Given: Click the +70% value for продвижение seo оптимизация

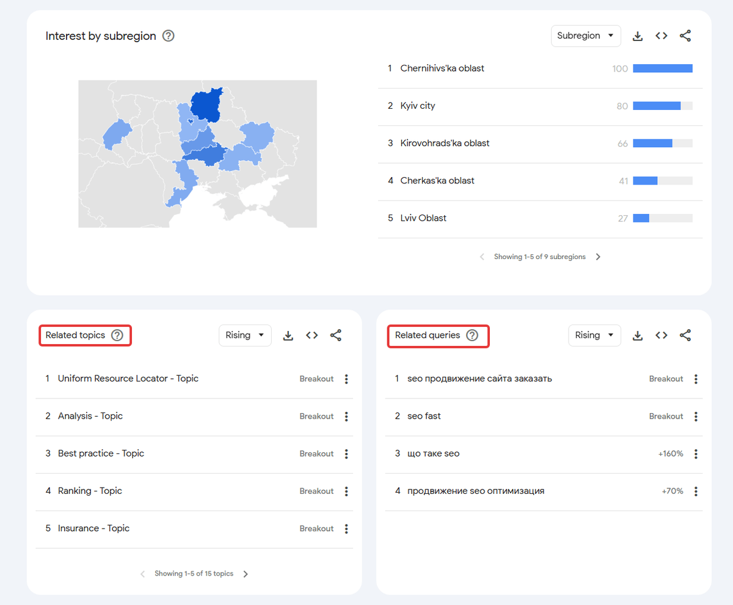Looking at the screenshot, I should [673, 491].
